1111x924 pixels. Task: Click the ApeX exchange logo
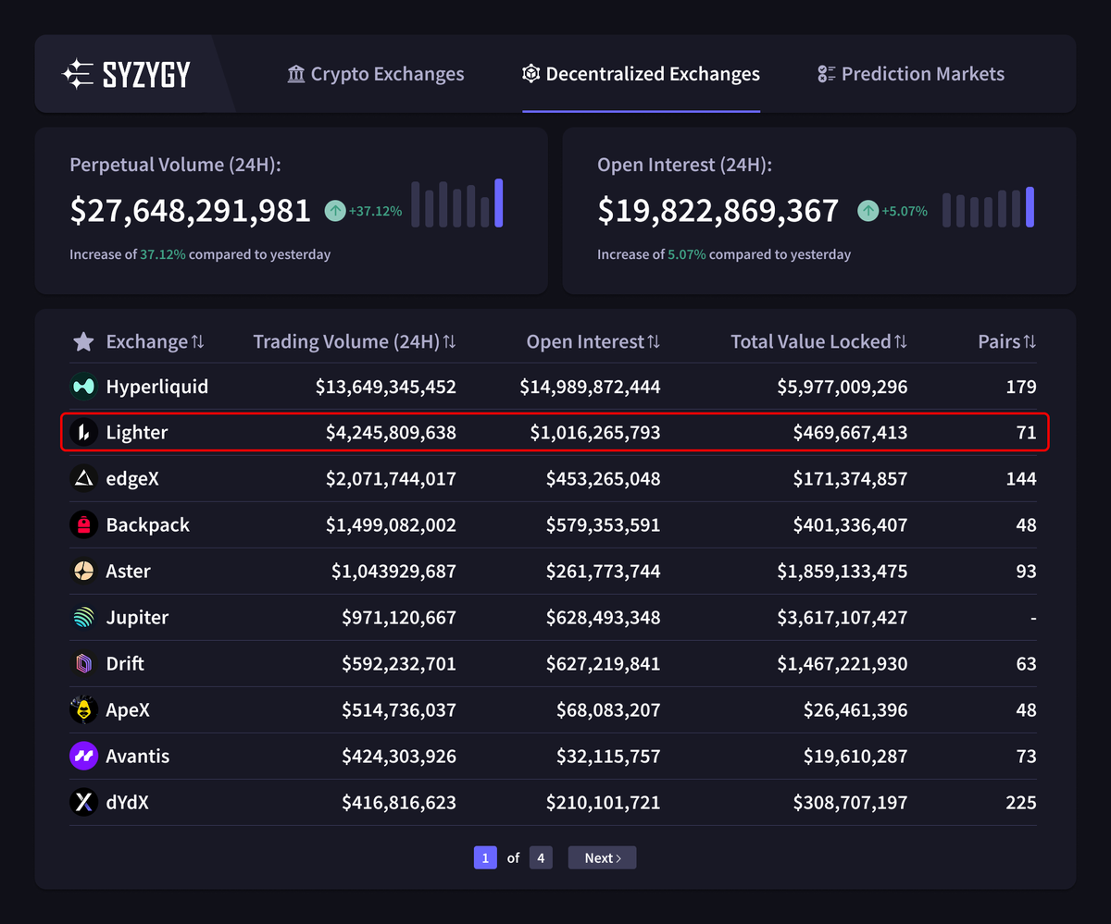pyautogui.click(x=83, y=709)
